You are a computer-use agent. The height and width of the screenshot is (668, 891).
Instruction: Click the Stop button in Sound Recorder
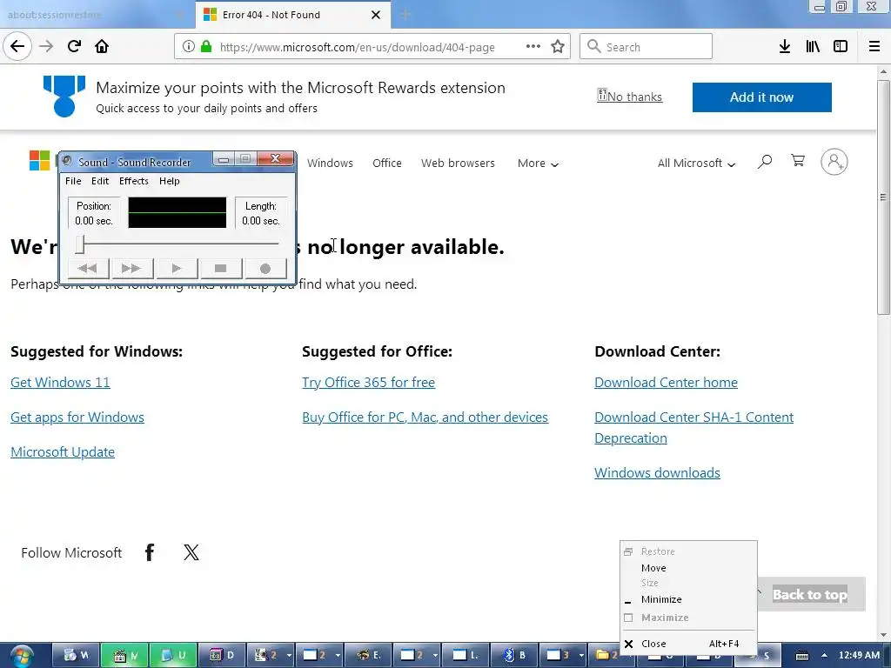pyautogui.click(x=220, y=268)
